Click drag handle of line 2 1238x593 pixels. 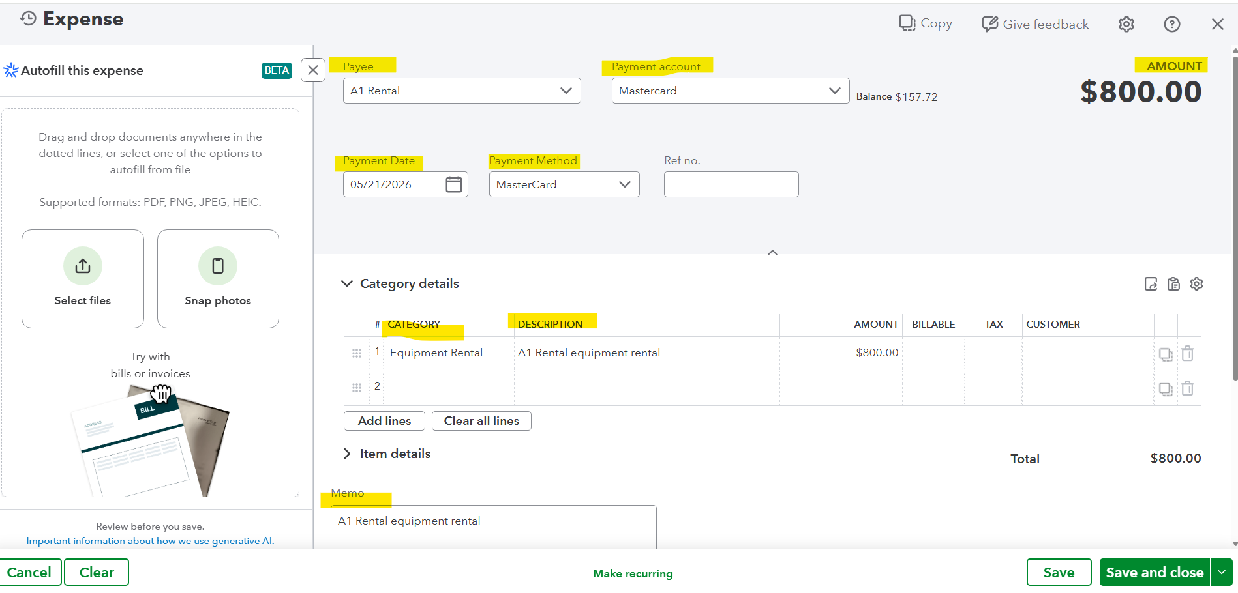pyautogui.click(x=357, y=388)
